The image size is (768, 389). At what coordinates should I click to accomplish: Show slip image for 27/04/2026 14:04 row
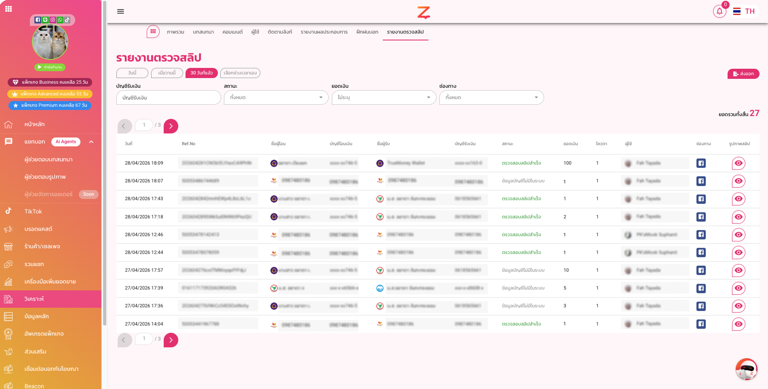(738, 324)
